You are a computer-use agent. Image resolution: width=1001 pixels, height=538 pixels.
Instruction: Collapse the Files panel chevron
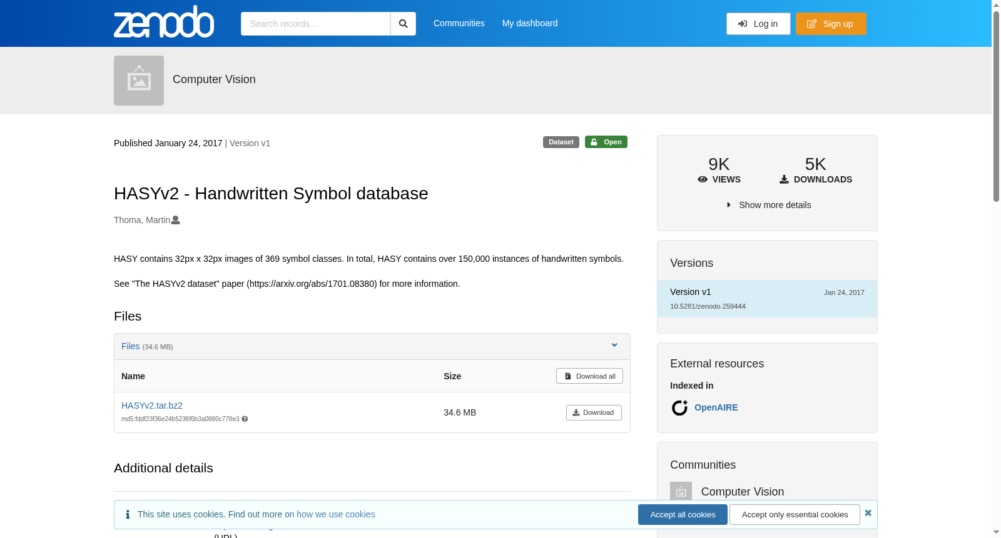click(614, 346)
